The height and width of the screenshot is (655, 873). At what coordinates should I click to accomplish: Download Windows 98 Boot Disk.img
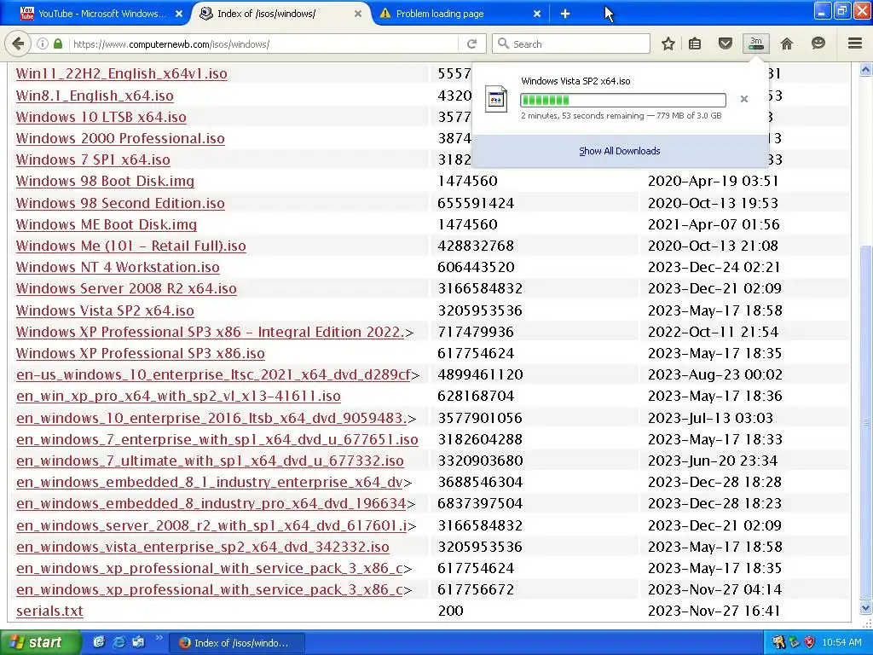(105, 181)
